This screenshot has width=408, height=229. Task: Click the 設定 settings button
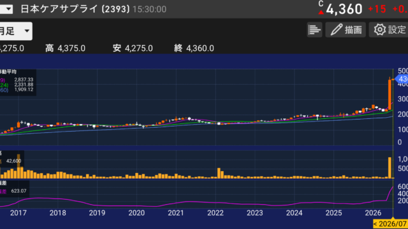[389, 30]
